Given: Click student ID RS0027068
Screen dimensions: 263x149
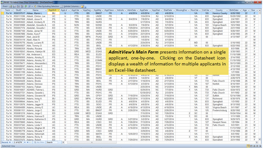Looking at the screenshot, I should (x=19, y=19).
